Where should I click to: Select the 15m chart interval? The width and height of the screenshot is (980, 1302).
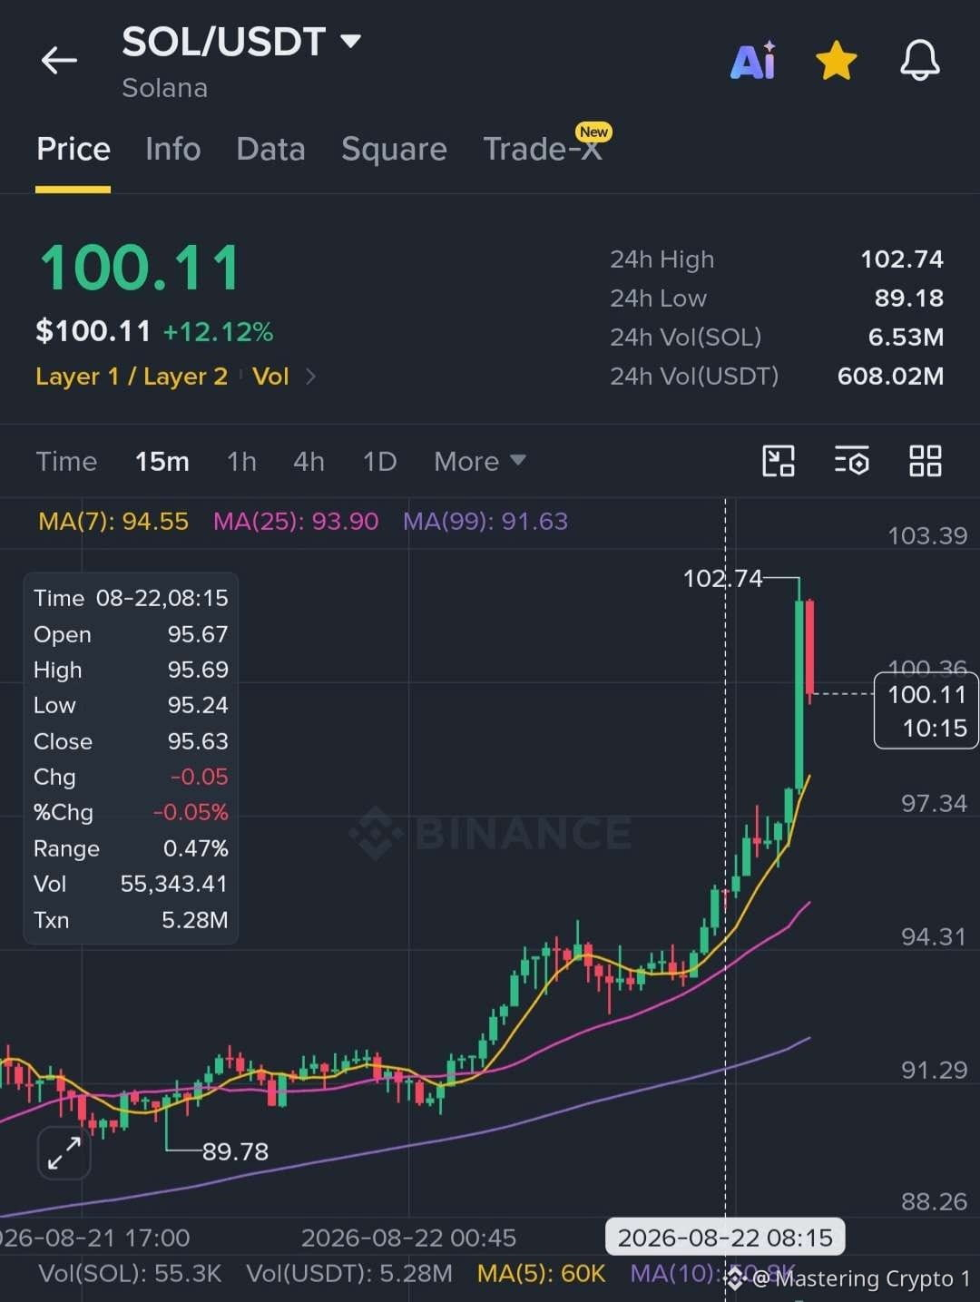[162, 461]
